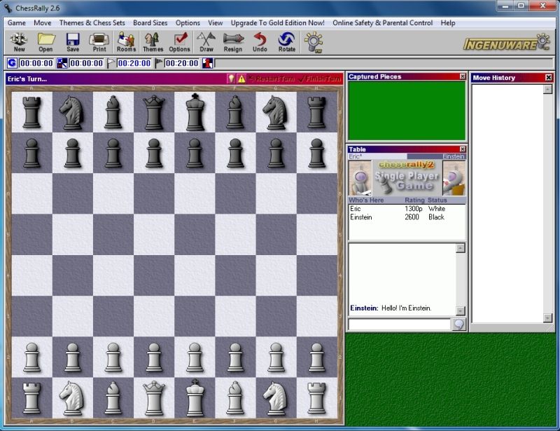Click the Status column header
Viewport: 560px width, 431px height.
[x=437, y=200]
